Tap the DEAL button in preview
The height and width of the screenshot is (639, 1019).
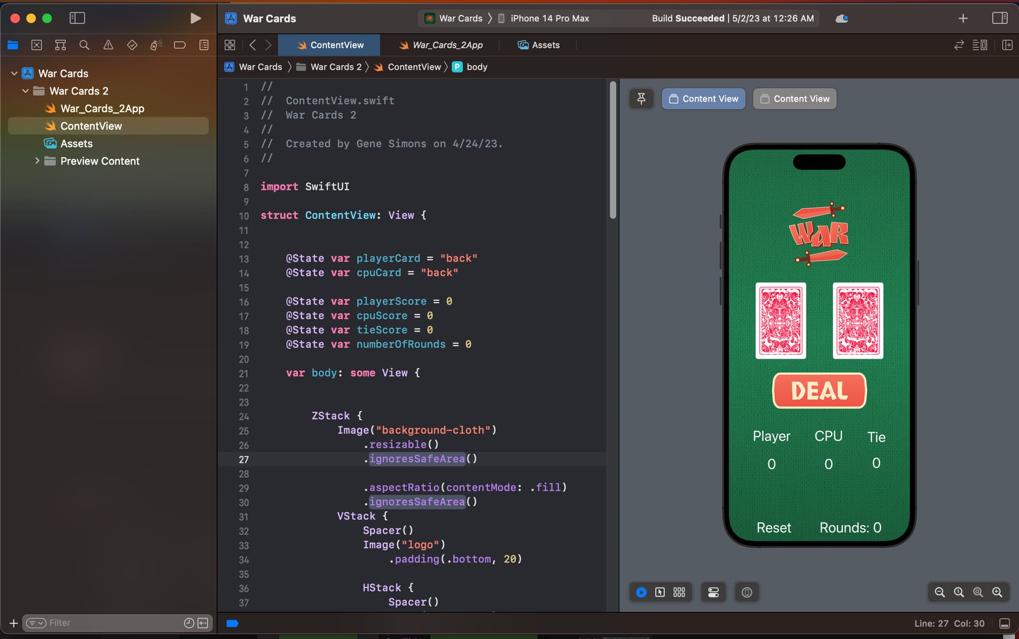[819, 391]
